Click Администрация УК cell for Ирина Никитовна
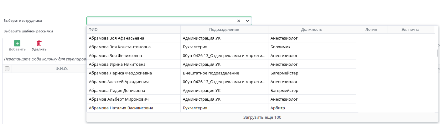440x124 pixels. pos(224,64)
